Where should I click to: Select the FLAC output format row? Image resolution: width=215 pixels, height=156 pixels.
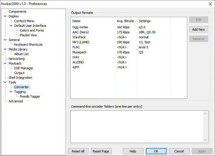click(x=76, y=47)
